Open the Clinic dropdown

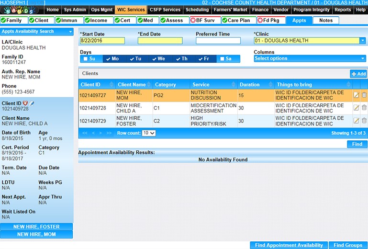pos(362,41)
